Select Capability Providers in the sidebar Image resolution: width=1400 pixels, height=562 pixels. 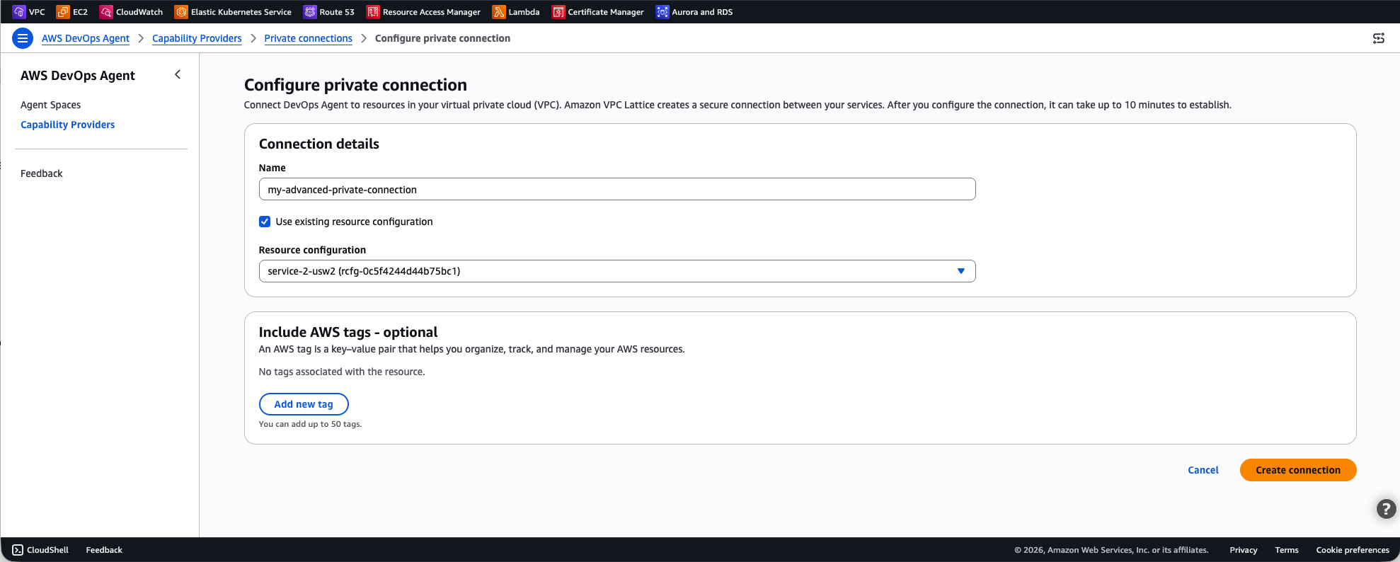tap(67, 125)
